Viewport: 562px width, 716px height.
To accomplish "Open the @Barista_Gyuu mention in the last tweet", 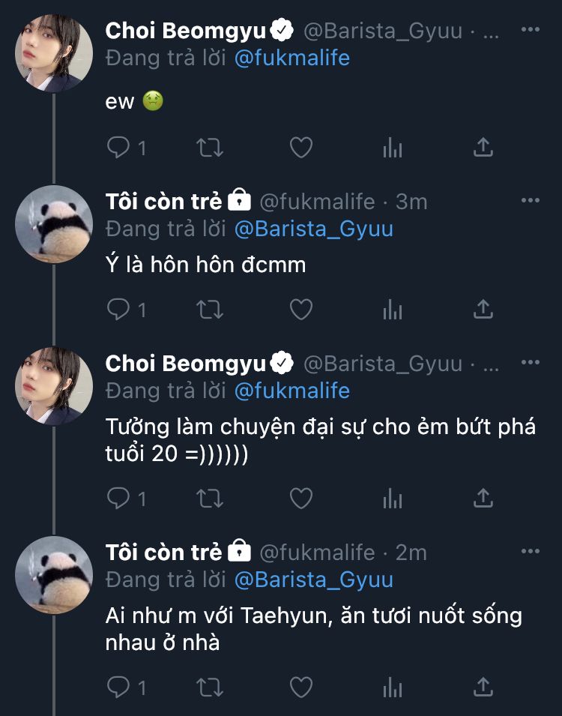I will [x=313, y=579].
